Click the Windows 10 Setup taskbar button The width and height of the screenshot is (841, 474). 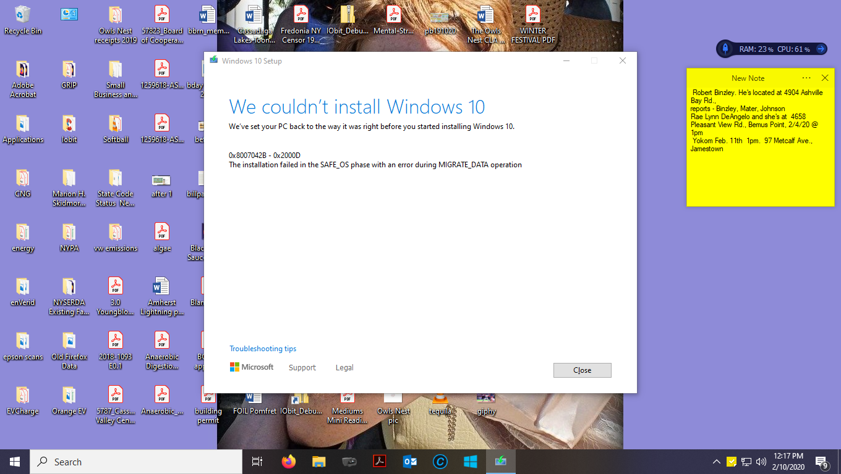(x=500, y=462)
